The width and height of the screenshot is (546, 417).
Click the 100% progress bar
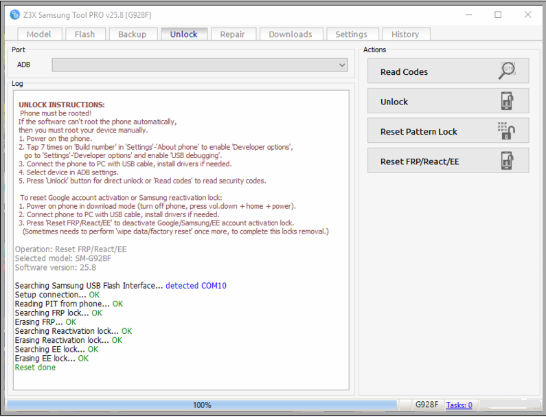tap(202, 405)
